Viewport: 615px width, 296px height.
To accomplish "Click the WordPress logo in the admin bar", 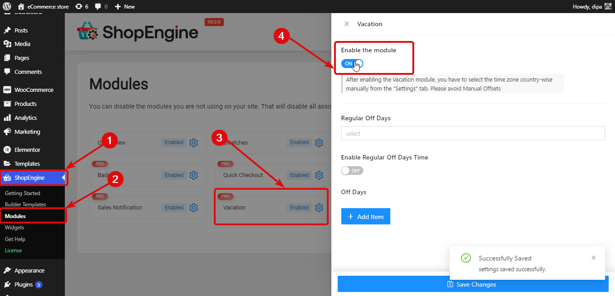I will tap(6, 6).
